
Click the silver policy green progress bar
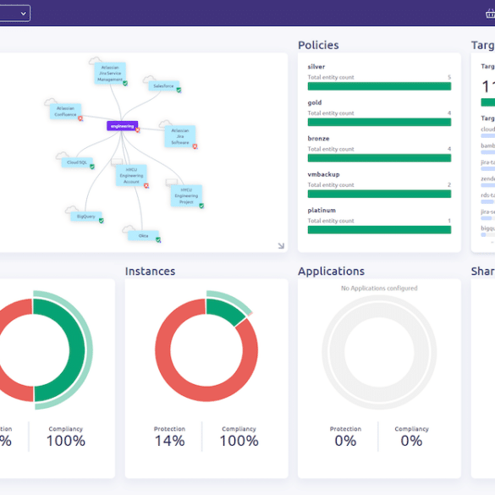379,86
